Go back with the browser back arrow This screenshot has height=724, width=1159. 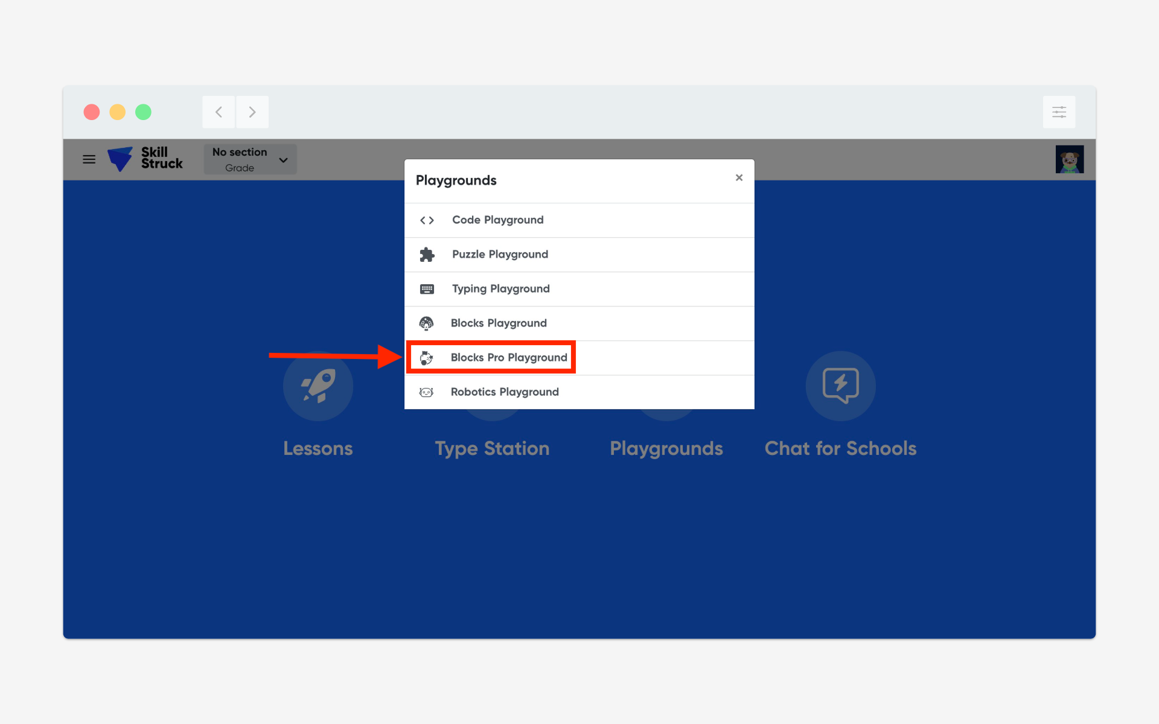click(219, 112)
